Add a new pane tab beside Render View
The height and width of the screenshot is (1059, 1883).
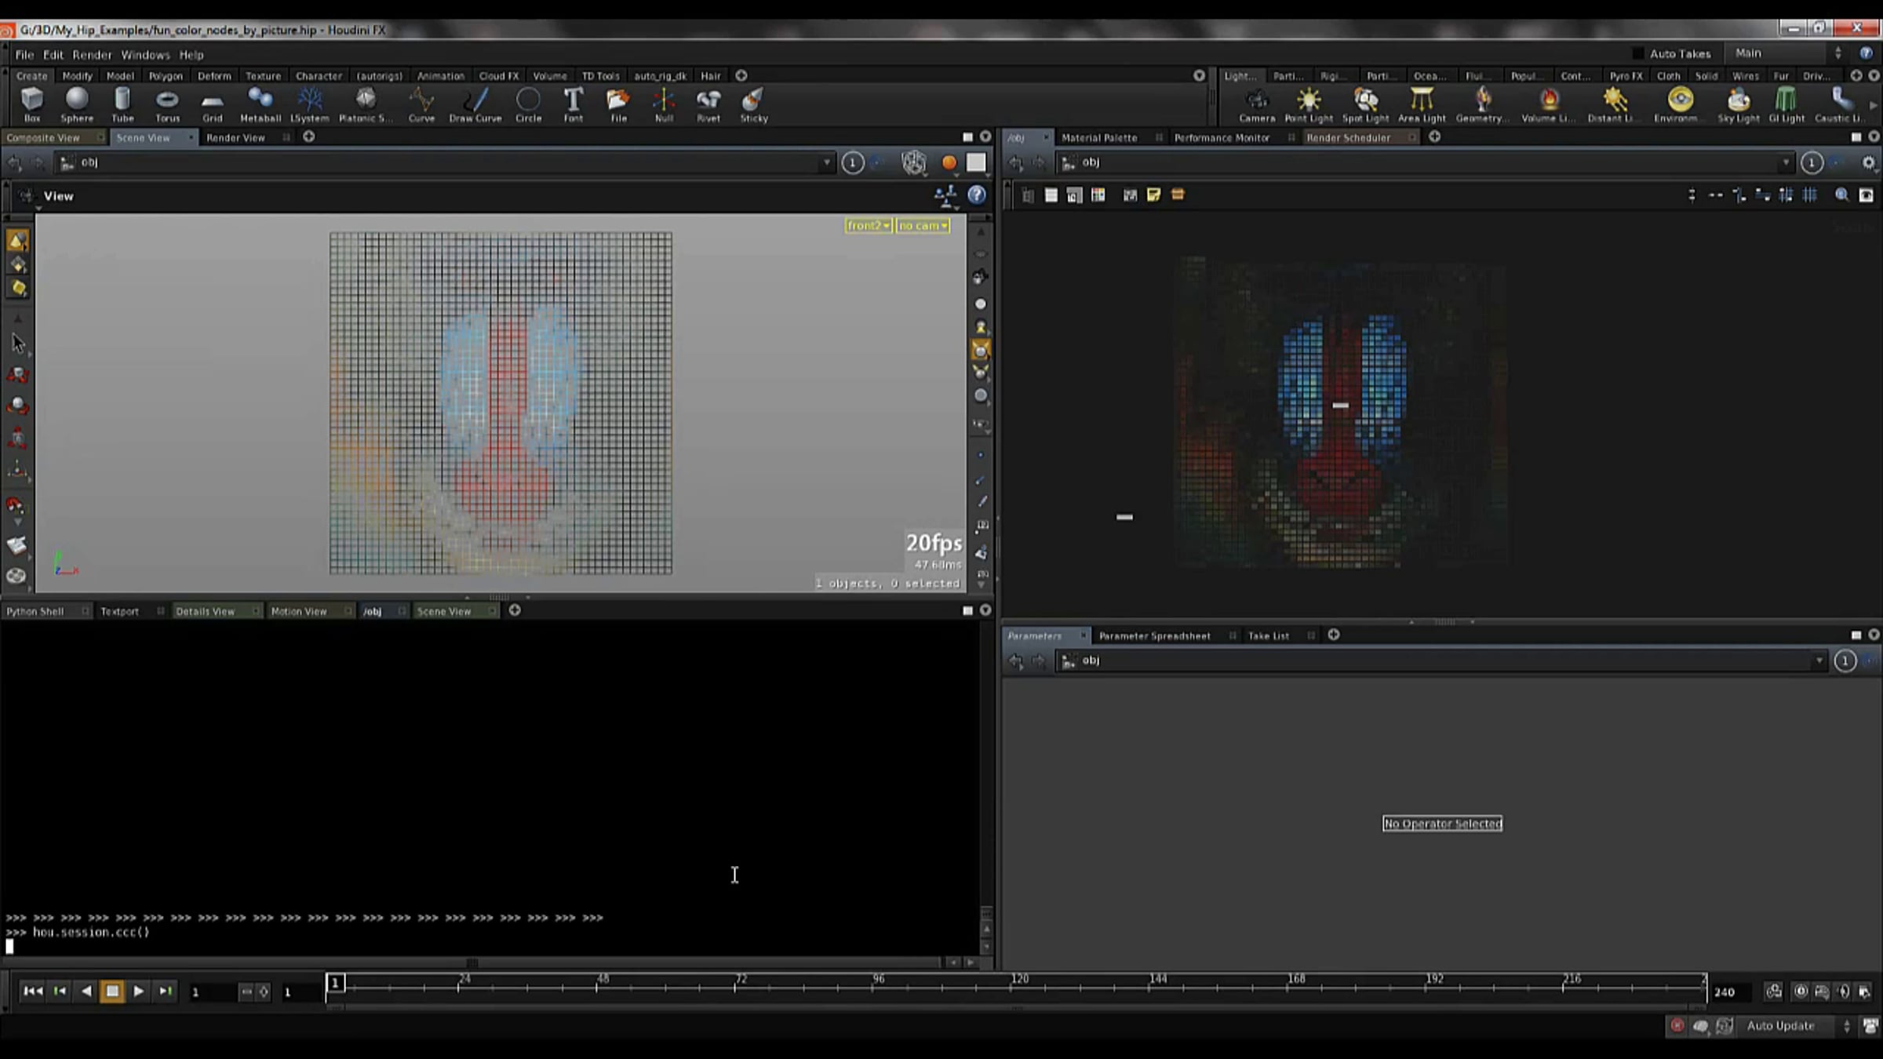pyautogui.click(x=309, y=137)
